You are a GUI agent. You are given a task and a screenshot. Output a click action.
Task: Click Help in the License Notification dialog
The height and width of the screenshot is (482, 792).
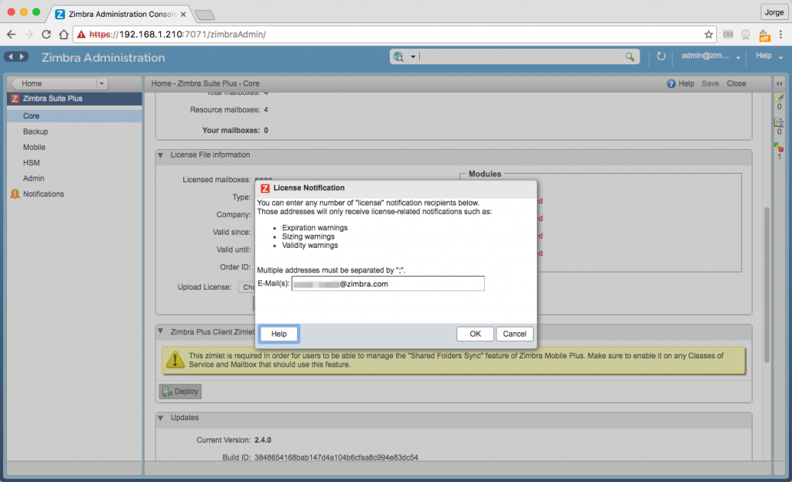pyautogui.click(x=278, y=334)
